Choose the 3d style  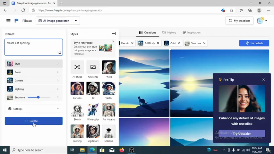(x=93, y=89)
